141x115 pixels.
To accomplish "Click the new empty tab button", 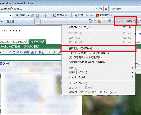I will click(37, 21).
